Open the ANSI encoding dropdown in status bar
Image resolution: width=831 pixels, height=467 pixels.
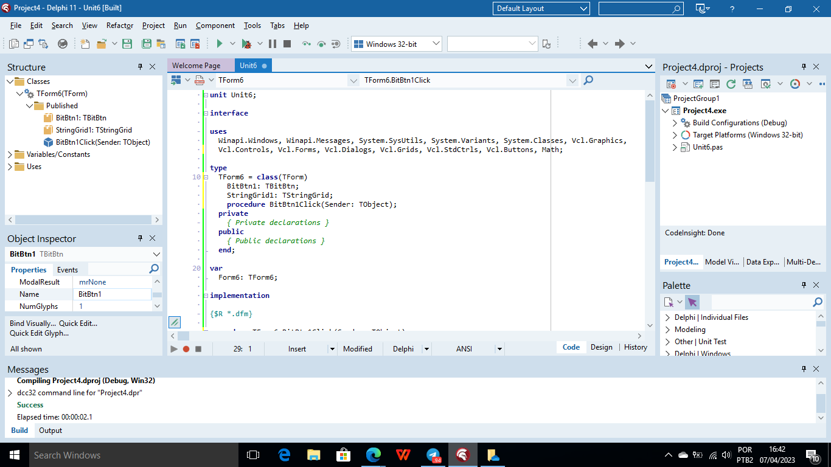(499, 349)
